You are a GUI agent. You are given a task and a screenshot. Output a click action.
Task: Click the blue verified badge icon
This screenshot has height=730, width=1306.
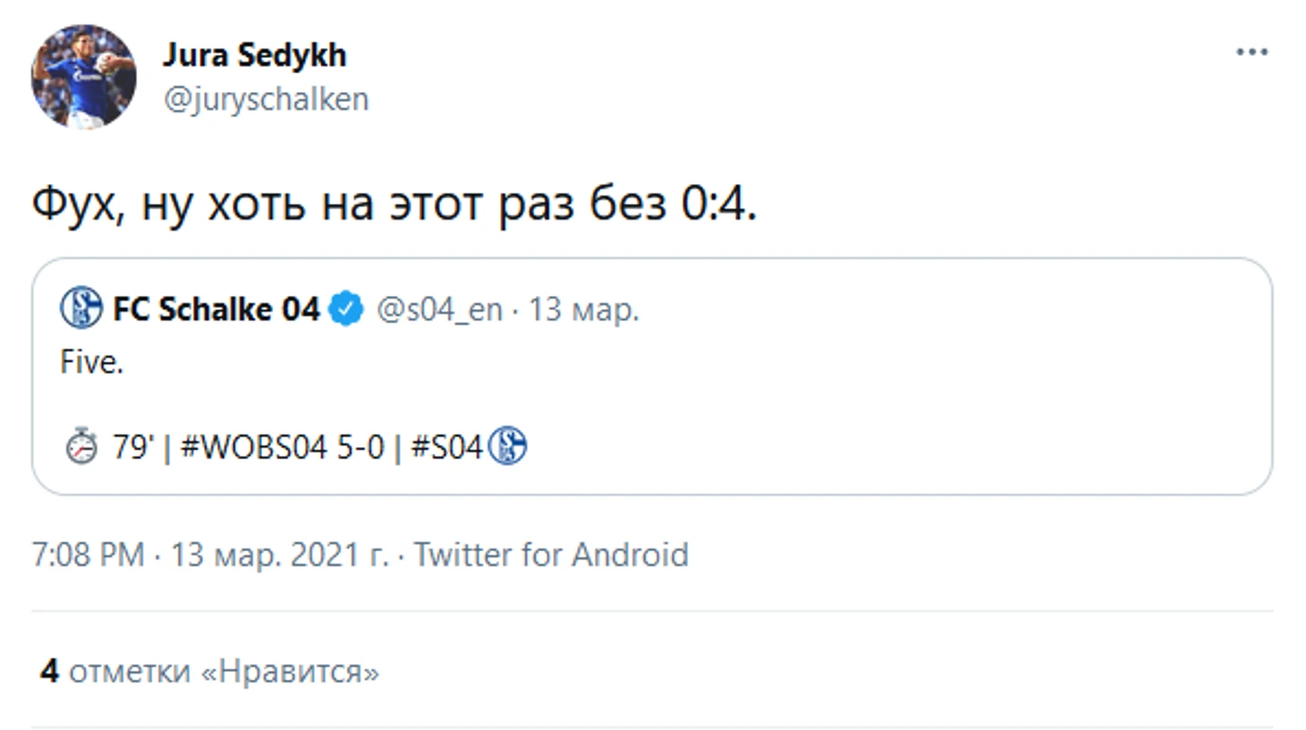pos(345,309)
